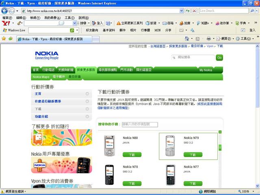
Task: Click the RSS feeds icon
Action: pyautogui.click(x=197, y=39)
